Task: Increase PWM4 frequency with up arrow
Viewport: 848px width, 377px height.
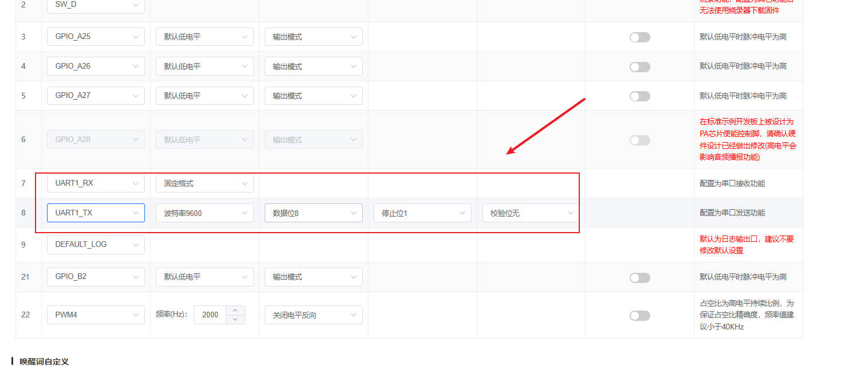Action: pos(235,311)
